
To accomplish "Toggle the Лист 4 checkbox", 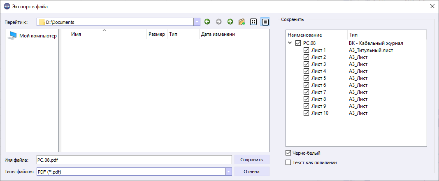I will coord(306,71).
